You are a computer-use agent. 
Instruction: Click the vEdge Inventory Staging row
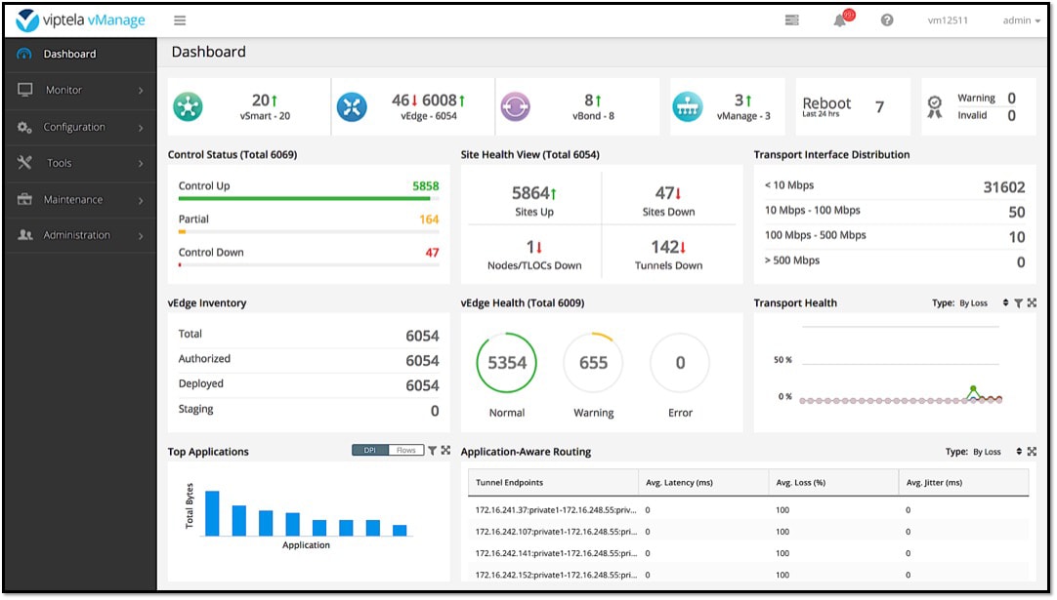click(309, 410)
